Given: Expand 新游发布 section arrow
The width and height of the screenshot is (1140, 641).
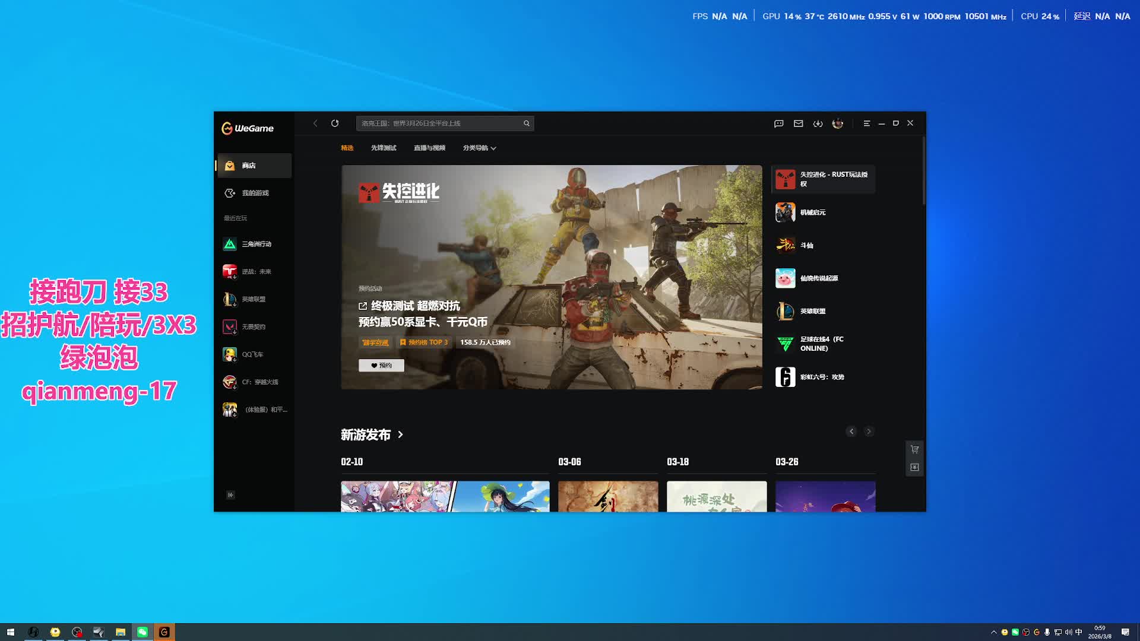Looking at the screenshot, I should point(401,435).
